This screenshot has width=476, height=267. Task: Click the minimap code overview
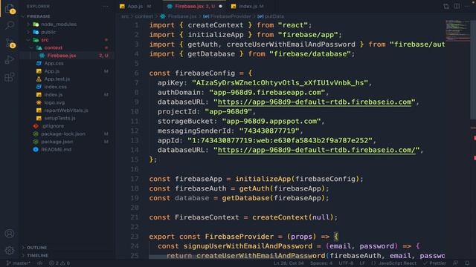pos(457,30)
